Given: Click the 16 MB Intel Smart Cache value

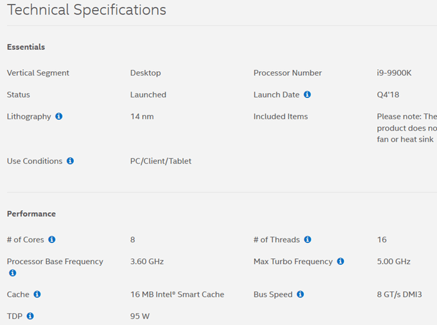Looking at the screenshot, I should click(x=177, y=294).
